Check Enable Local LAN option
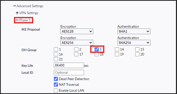Viewport: 177px width, 94px height. [56, 90]
